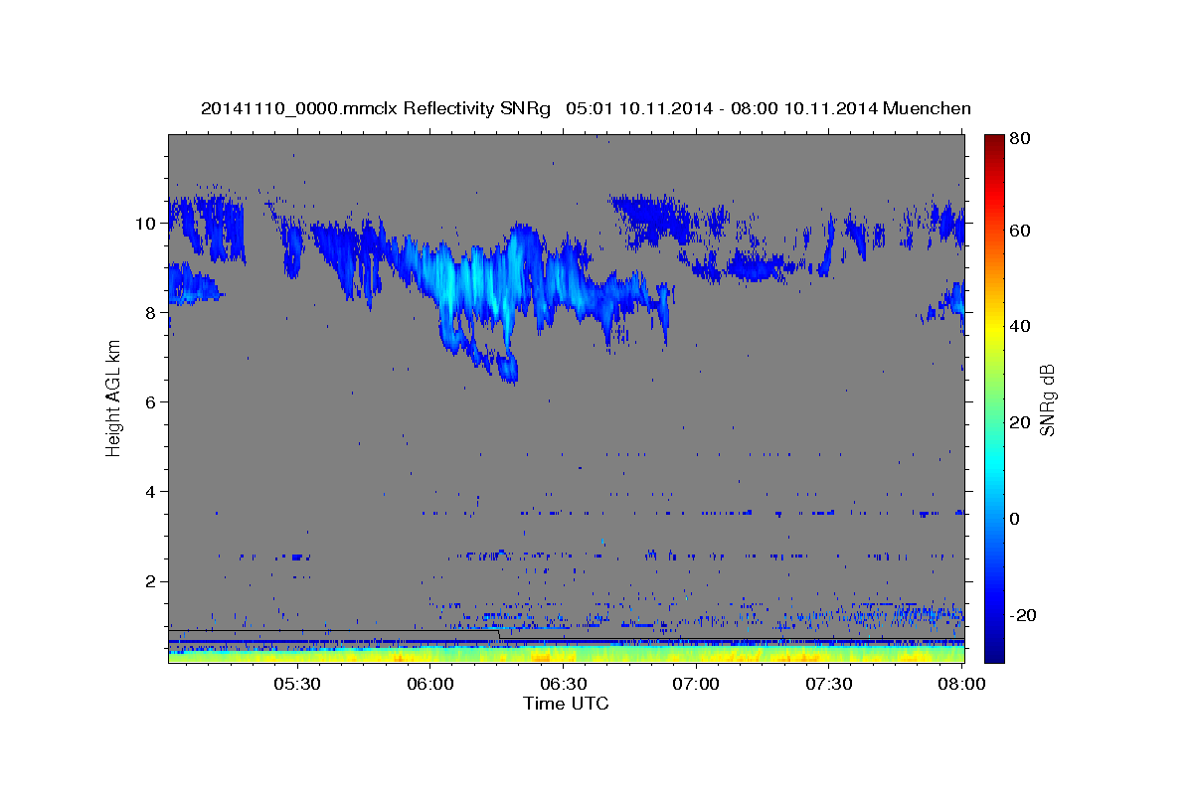Viewport: 1193px width, 795px height.
Task: Click the 'Muenchen' location label in title
Action: [927, 108]
